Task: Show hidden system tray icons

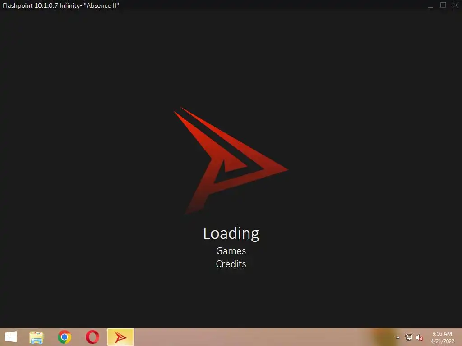Action: pyautogui.click(x=398, y=337)
